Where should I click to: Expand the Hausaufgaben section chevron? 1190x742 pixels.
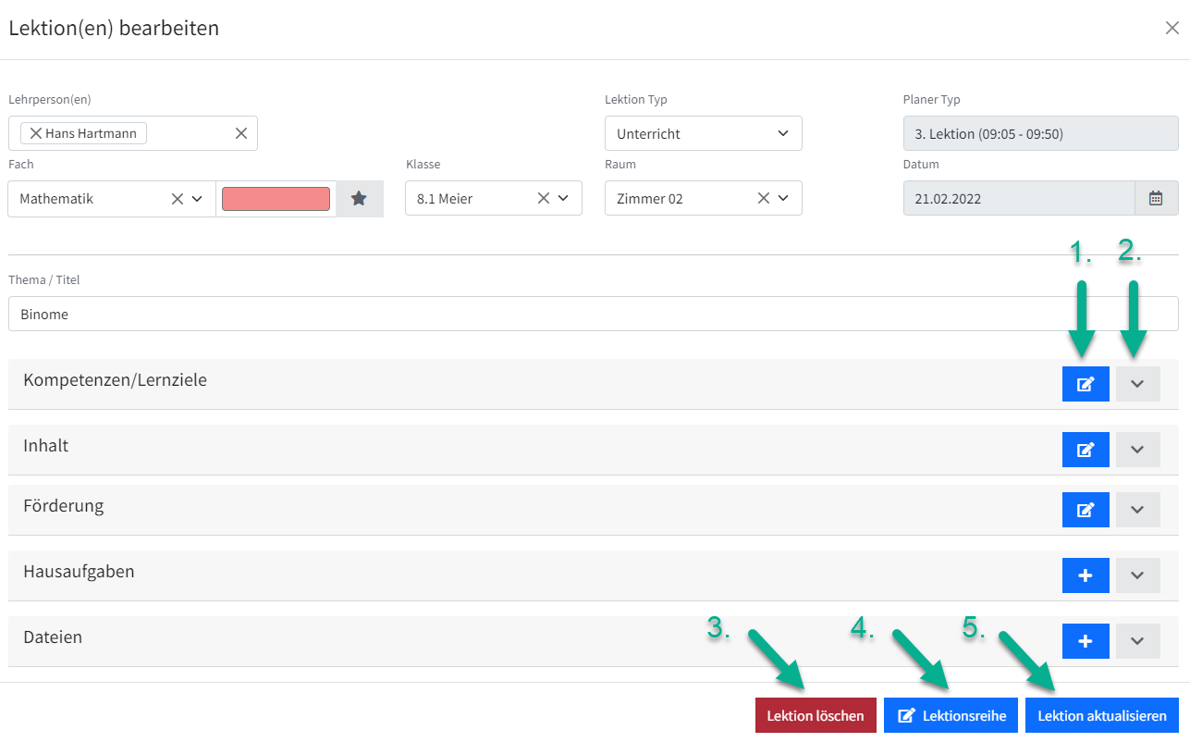click(x=1137, y=575)
